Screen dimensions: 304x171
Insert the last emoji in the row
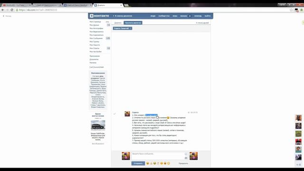[169, 163]
